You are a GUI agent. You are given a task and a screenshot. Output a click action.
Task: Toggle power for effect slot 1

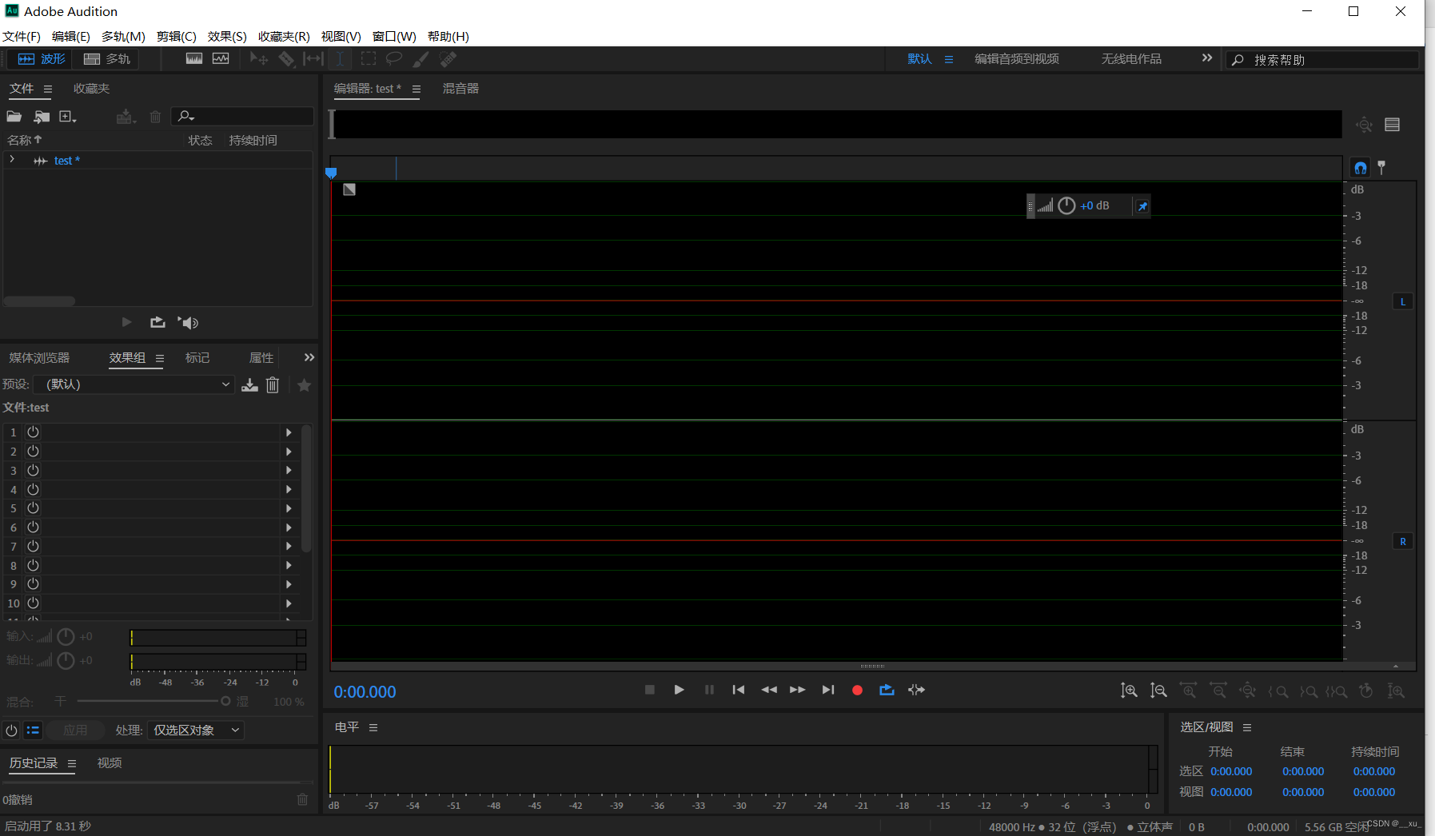coord(33,432)
